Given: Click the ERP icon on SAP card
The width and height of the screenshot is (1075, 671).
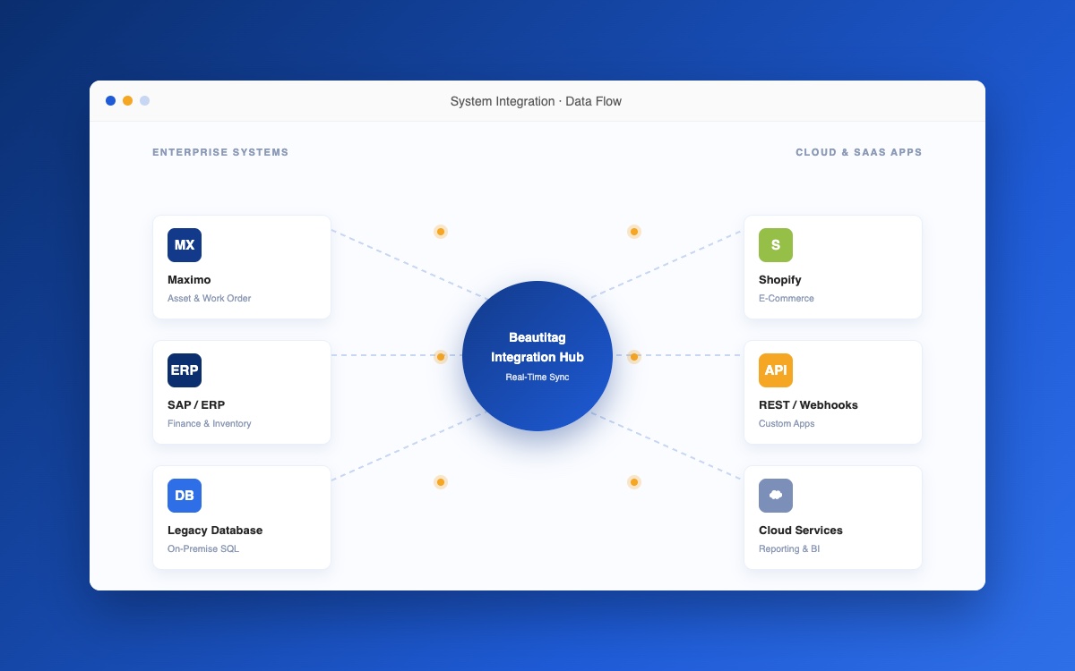Looking at the screenshot, I should click(x=185, y=370).
